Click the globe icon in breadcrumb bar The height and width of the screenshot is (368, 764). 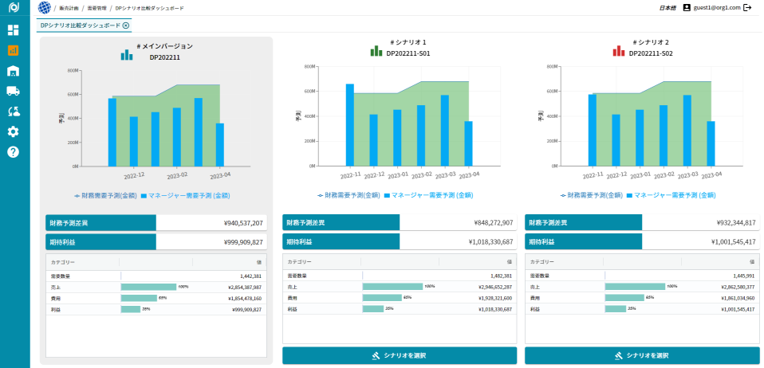tap(44, 8)
